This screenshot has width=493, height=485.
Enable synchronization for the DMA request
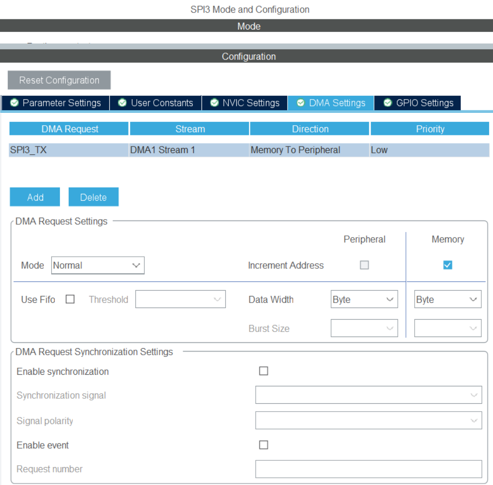[x=263, y=370]
